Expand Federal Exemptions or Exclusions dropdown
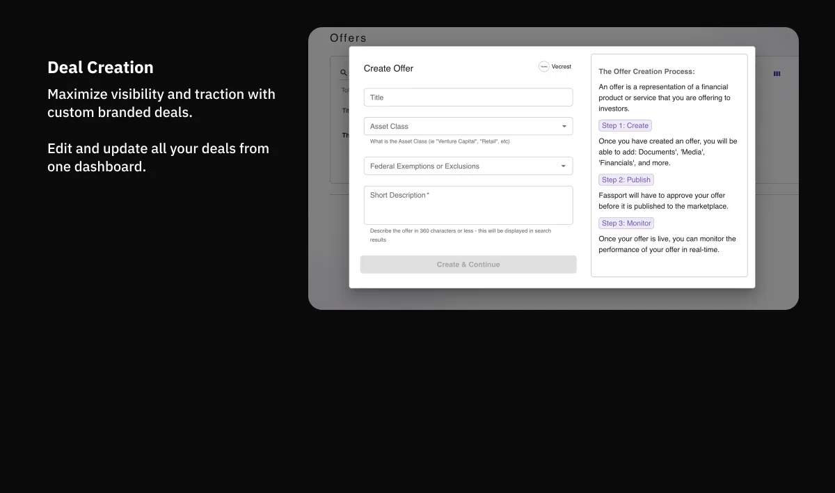This screenshot has height=493, width=835. click(468, 166)
